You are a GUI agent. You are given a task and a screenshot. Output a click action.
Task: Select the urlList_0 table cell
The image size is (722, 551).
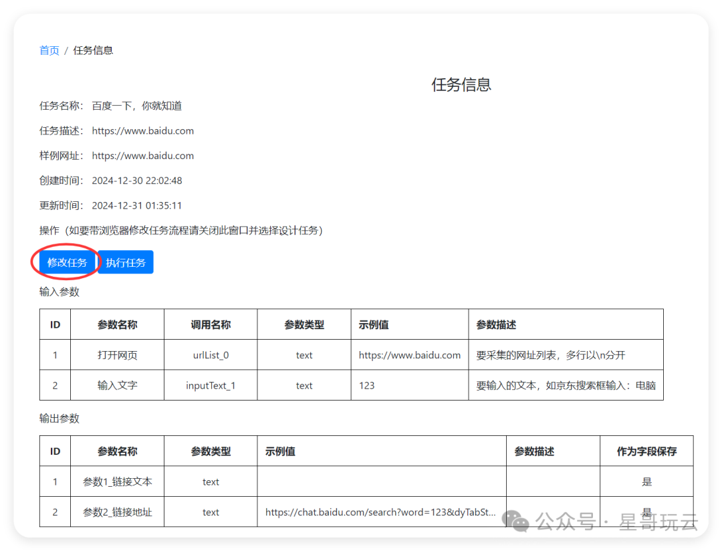pyautogui.click(x=211, y=355)
